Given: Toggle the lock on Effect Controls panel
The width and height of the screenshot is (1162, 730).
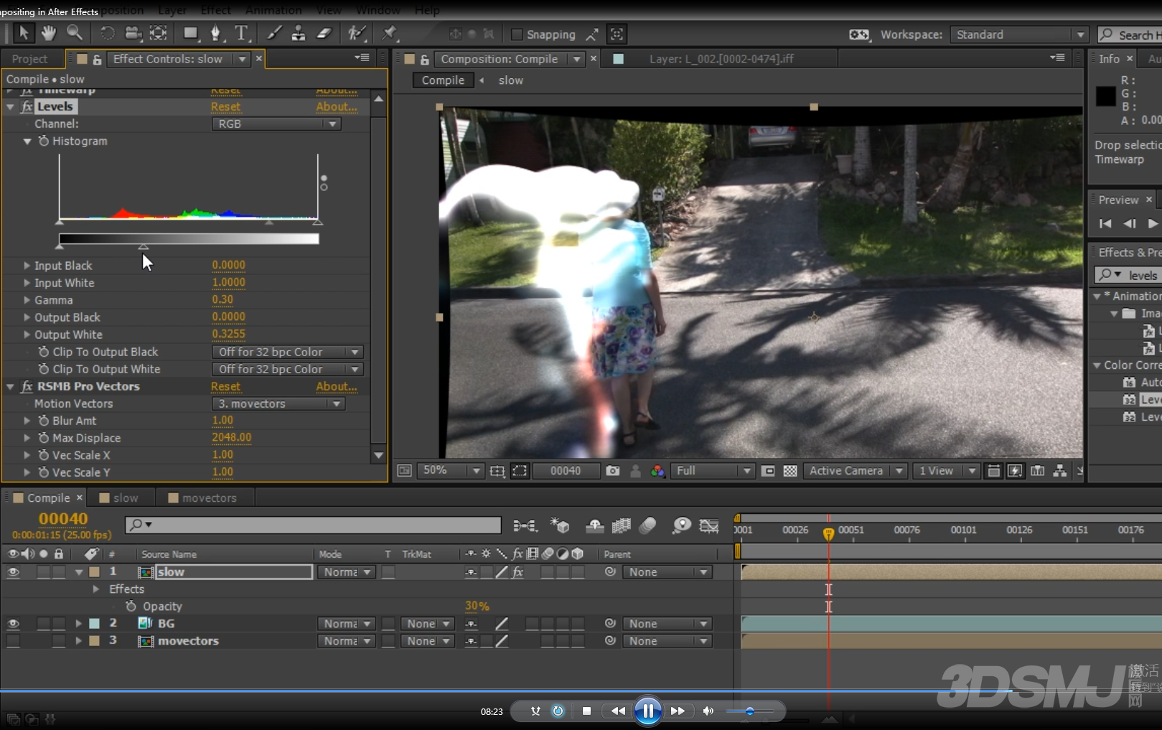Looking at the screenshot, I should tap(97, 60).
